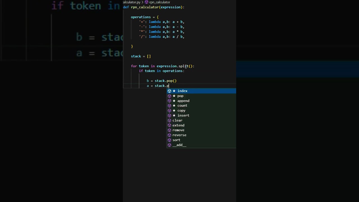Click the 'stack = []' line
The image size is (359, 202).
click(141, 56)
